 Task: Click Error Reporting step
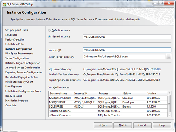coord(14,87)
